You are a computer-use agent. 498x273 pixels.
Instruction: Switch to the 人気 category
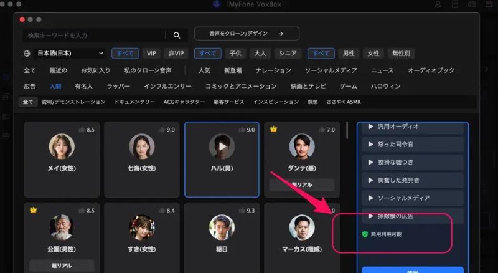204,70
